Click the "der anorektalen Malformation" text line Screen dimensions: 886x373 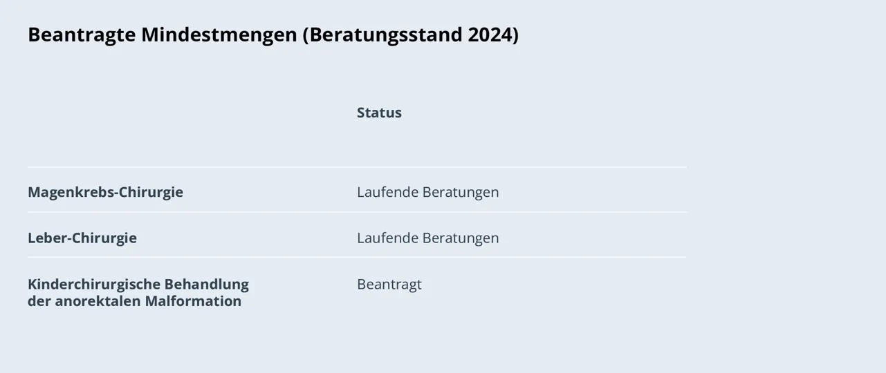pos(134,301)
